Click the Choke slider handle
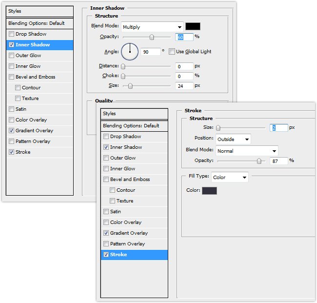The height and width of the screenshot is (303, 317). click(123, 76)
